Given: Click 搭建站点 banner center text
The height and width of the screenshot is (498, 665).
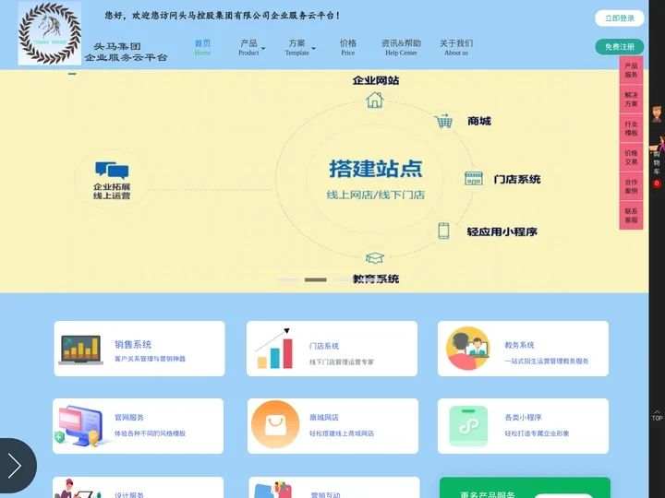Looking at the screenshot, I should point(375,169).
